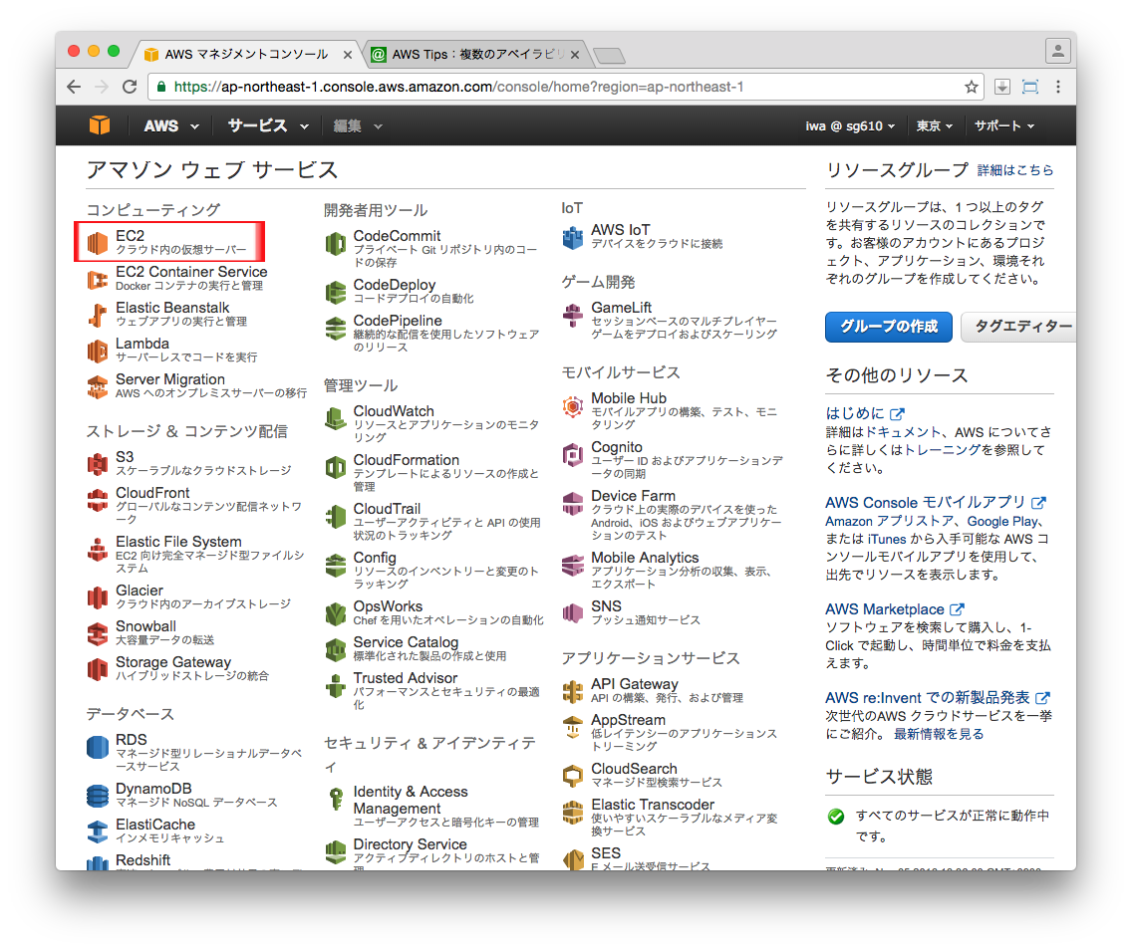Click the API Gateway icon
The image size is (1132, 950).
tap(573, 692)
